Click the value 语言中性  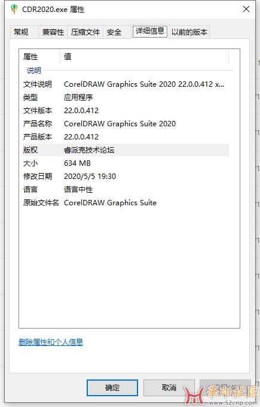coord(78,190)
